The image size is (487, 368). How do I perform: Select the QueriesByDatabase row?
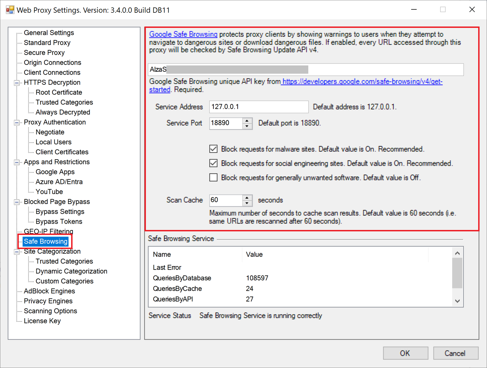click(x=301, y=278)
